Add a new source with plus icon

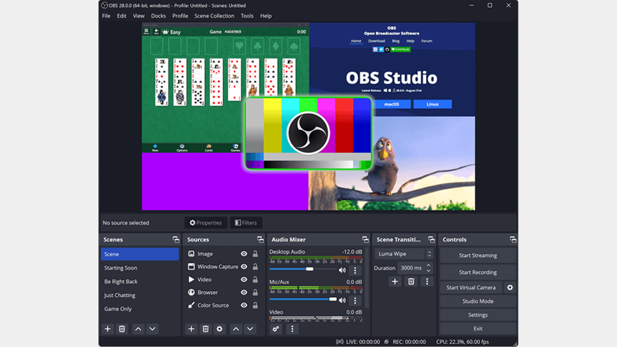[192, 329]
